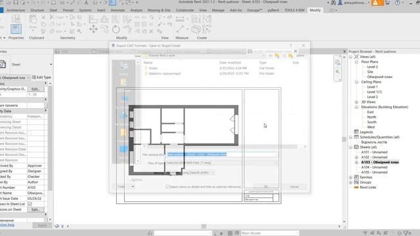The image size is (420, 236).
Task: Select Level 1 under Ceiling Plans
Action: (x=372, y=87)
